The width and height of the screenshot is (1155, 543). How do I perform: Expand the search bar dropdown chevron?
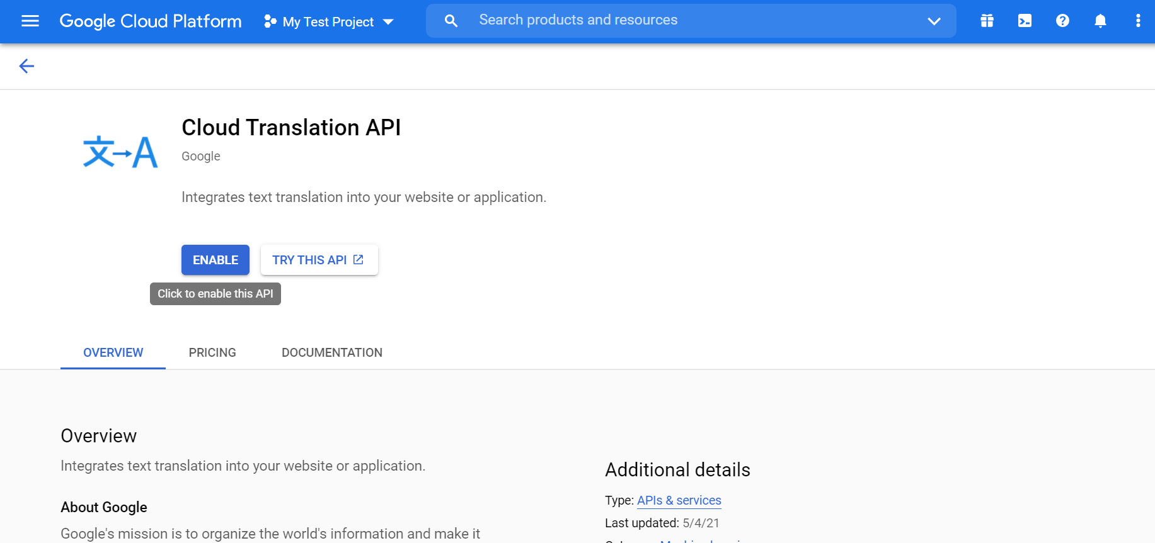934,21
